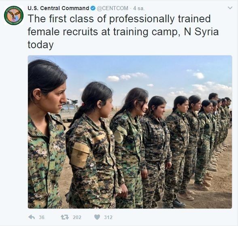Image resolution: width=238 pixels, height=226 pixels.
Task: Click the military vehicle in the photo background
Action: coord(68,110)
